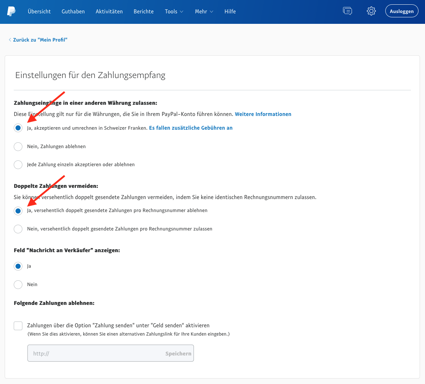Open the 'Weitere Informationen' link
This screenshot has height=384, width=425.
[x=263, y=114]
